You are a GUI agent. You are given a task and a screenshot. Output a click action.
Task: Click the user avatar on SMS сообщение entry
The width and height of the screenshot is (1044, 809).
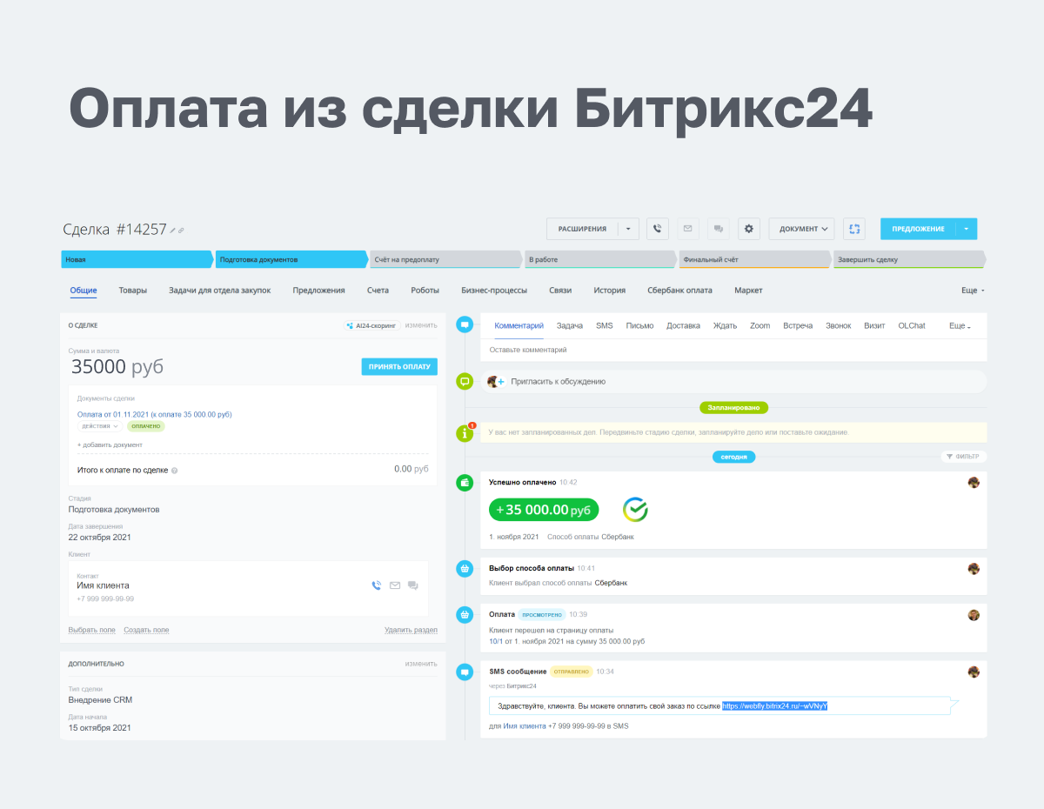974,672
